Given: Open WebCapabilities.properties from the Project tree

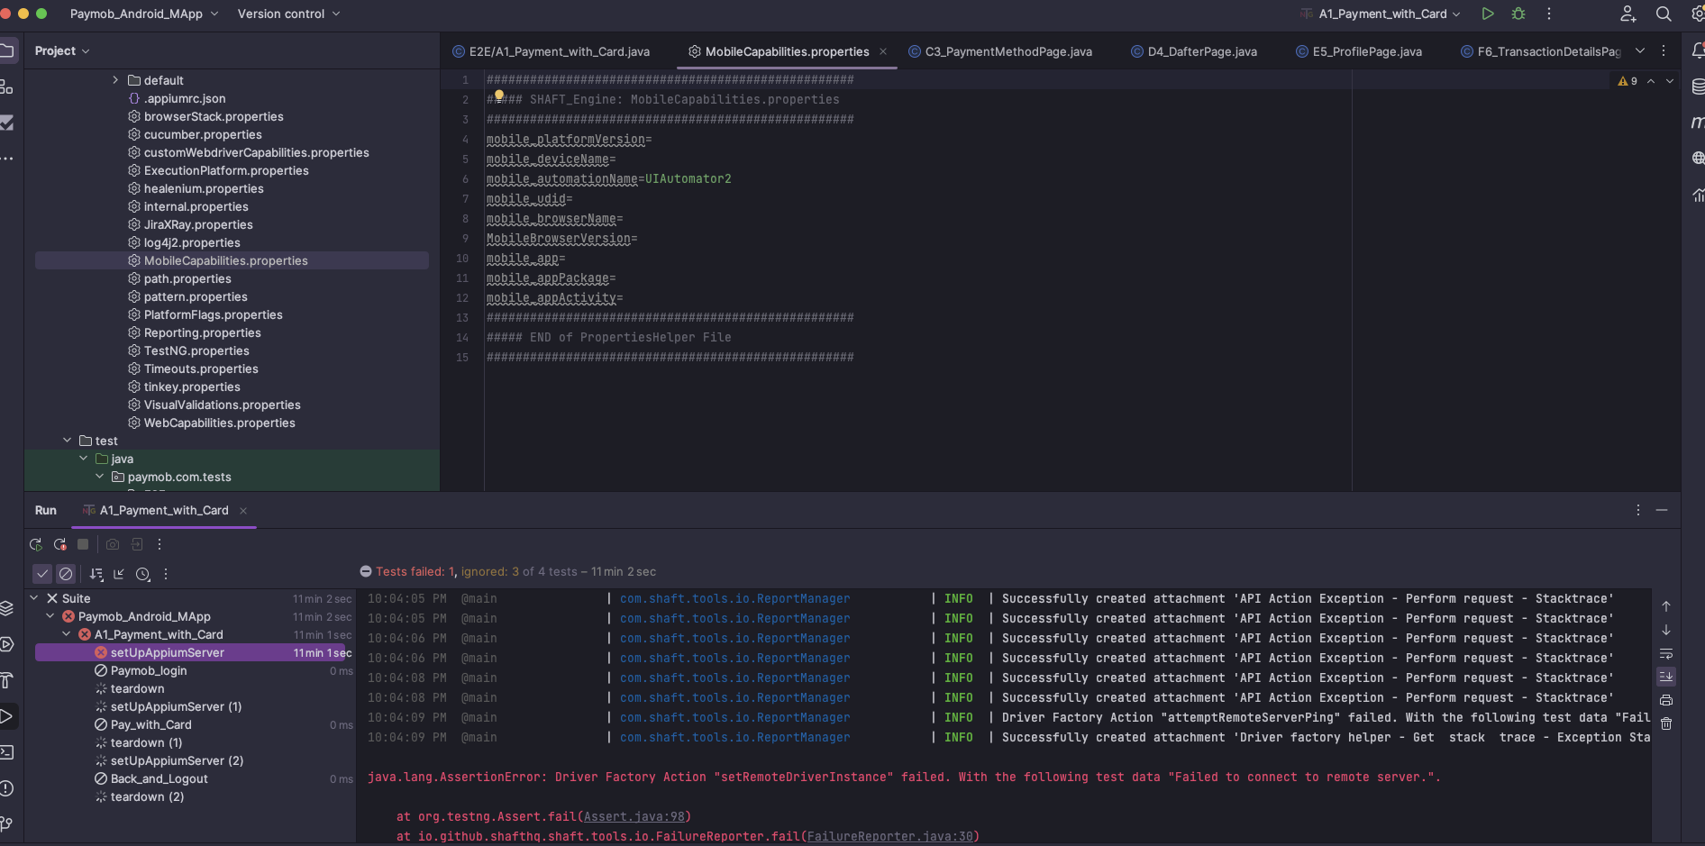Looking at the screenshot, I should pos(220,423).
